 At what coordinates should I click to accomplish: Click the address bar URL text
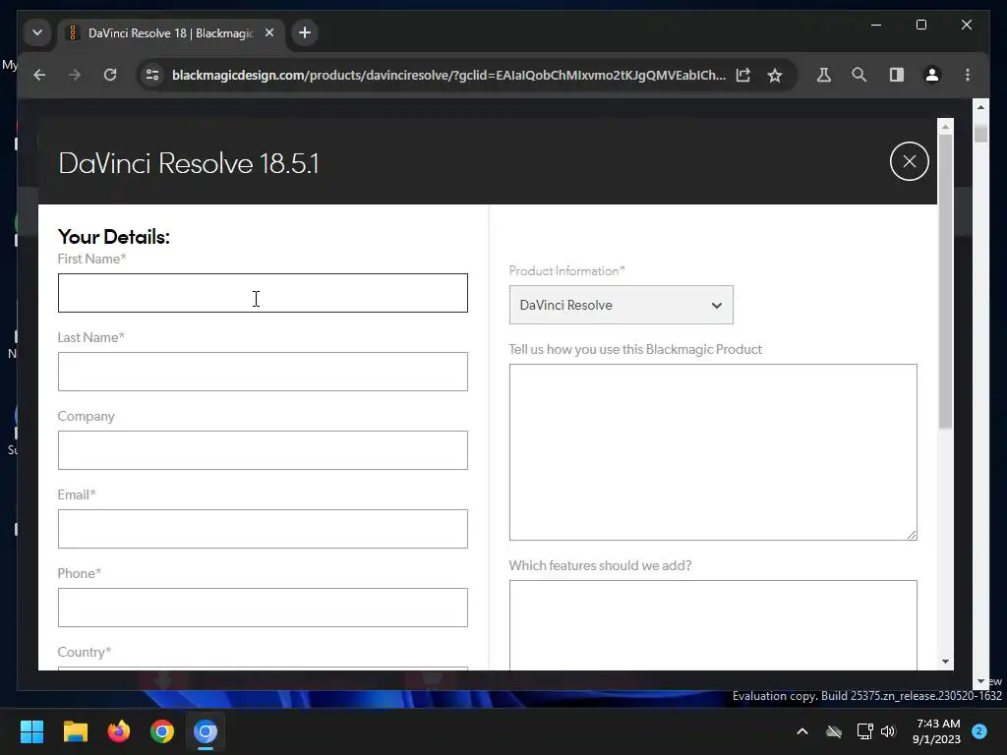point(448,75)
